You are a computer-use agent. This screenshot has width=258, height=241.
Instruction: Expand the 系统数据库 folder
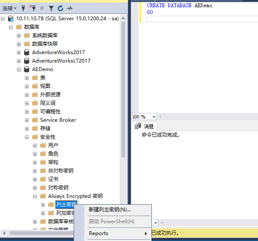tap(19, 36)
